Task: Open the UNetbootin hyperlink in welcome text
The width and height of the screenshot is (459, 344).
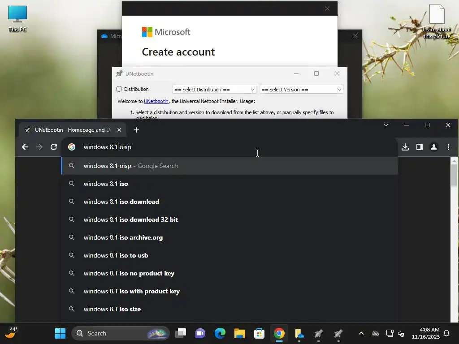Action: [156, 101]
